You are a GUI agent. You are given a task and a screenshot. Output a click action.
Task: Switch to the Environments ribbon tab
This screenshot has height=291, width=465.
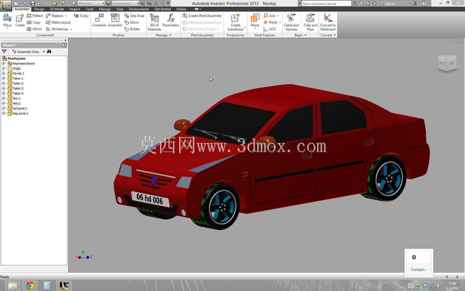[139, 9]
